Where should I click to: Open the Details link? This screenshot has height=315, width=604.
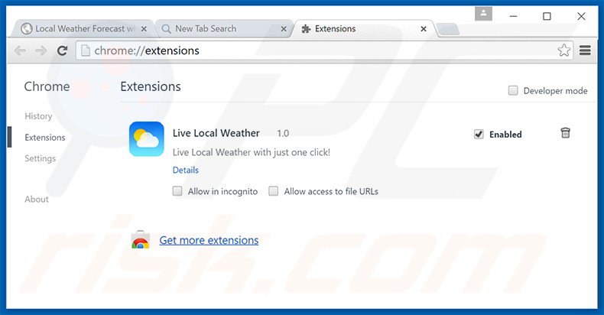(x=186, y=170)
